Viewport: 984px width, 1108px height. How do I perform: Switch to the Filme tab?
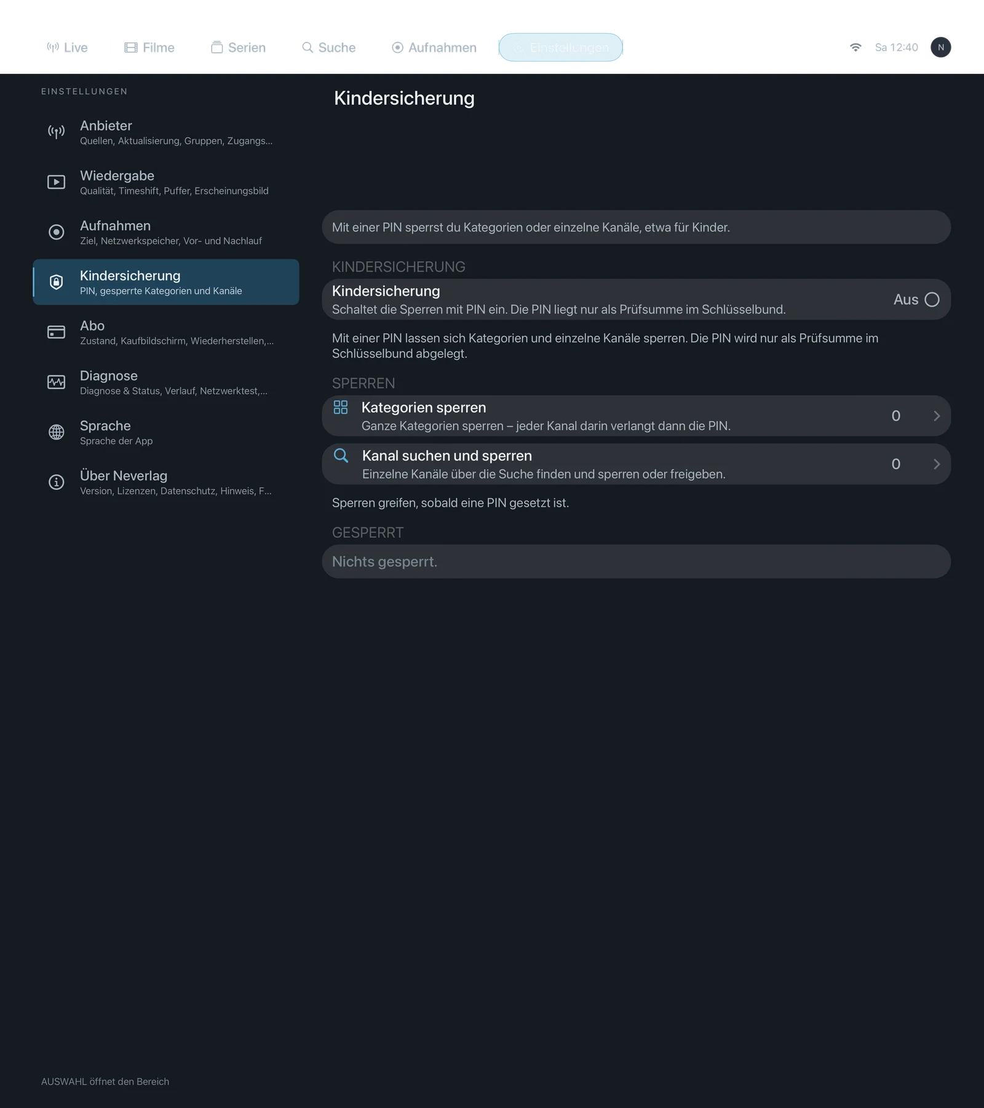149,47
